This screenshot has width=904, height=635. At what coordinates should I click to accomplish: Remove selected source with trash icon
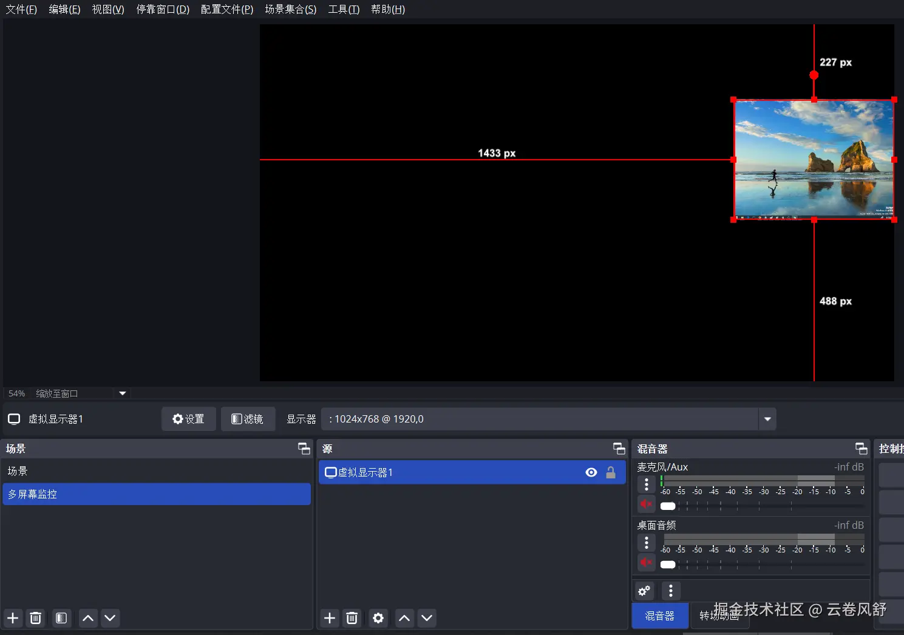click(x=352, y=618)
